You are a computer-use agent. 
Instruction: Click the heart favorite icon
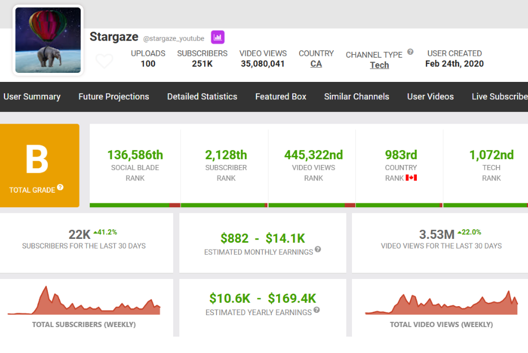point(104,60)
